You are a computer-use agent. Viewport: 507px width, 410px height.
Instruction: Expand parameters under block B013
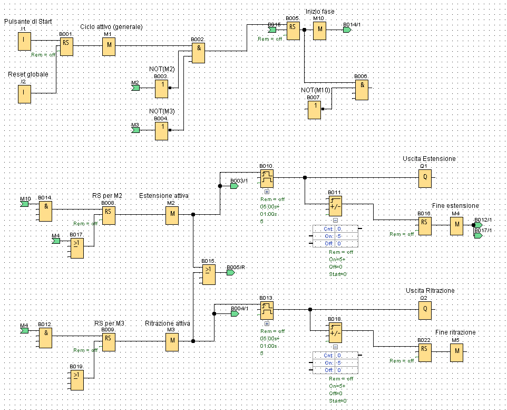267,323
